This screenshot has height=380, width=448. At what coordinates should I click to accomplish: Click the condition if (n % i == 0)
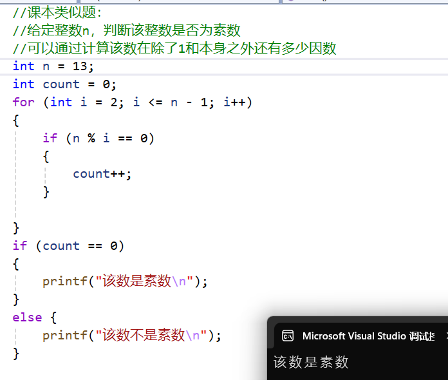point(98,138)
